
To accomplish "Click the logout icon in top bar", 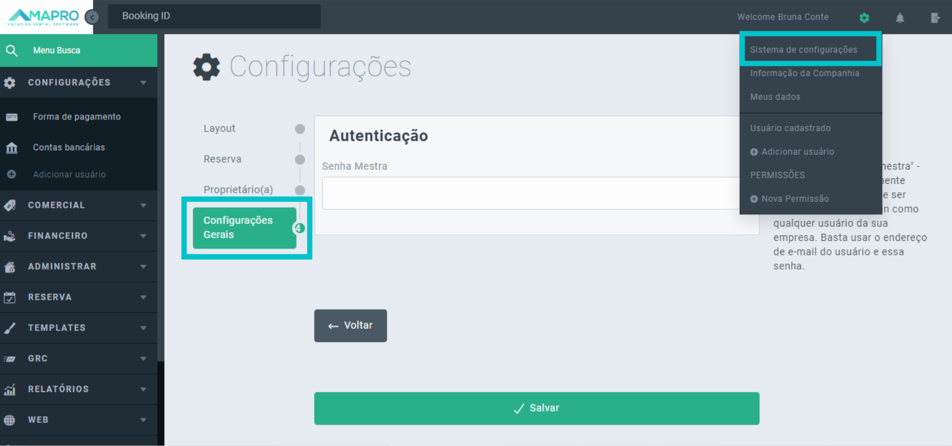I will [935, 18].
